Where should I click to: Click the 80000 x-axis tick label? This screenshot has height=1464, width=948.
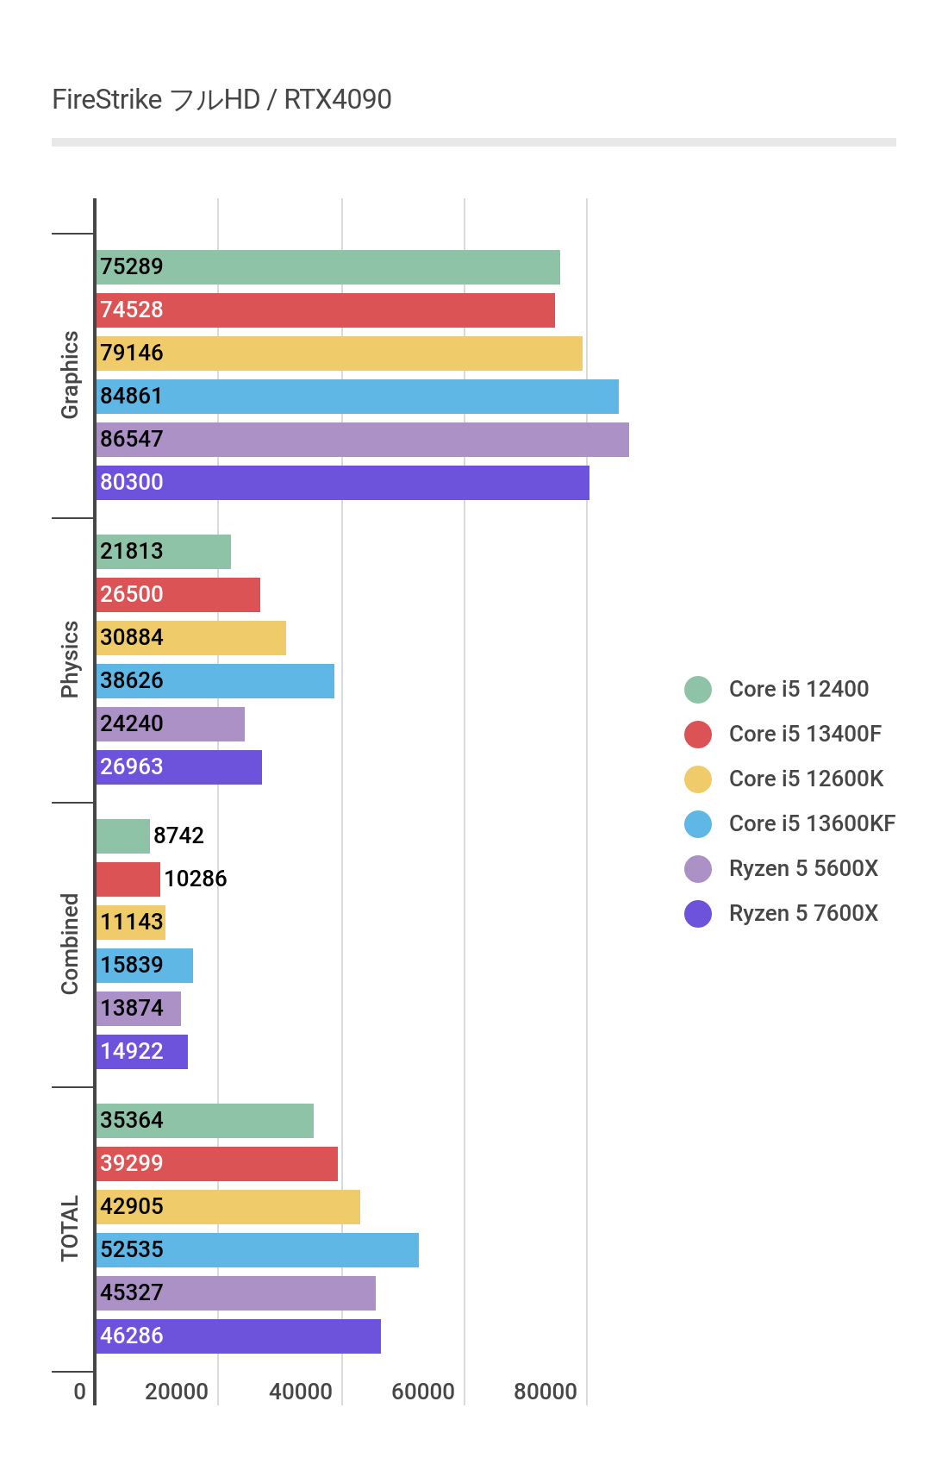click(x=546, y=1392)
